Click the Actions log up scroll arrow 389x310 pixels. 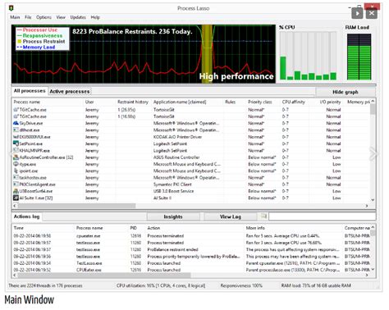click(x=373, y=227)
